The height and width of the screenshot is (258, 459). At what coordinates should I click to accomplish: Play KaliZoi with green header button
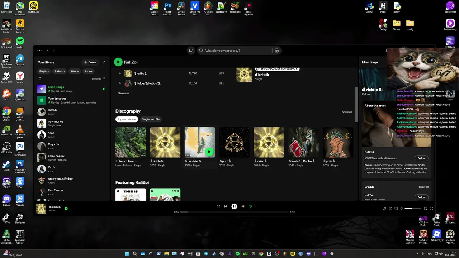118,62
